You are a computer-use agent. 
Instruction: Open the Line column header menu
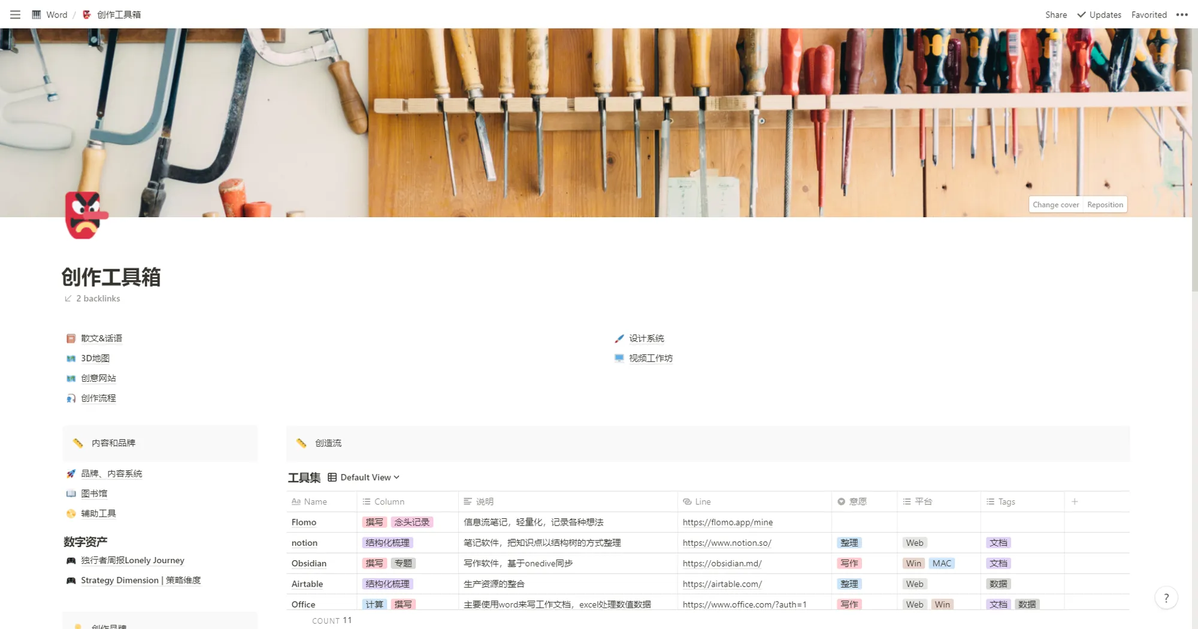coord(755,502)
